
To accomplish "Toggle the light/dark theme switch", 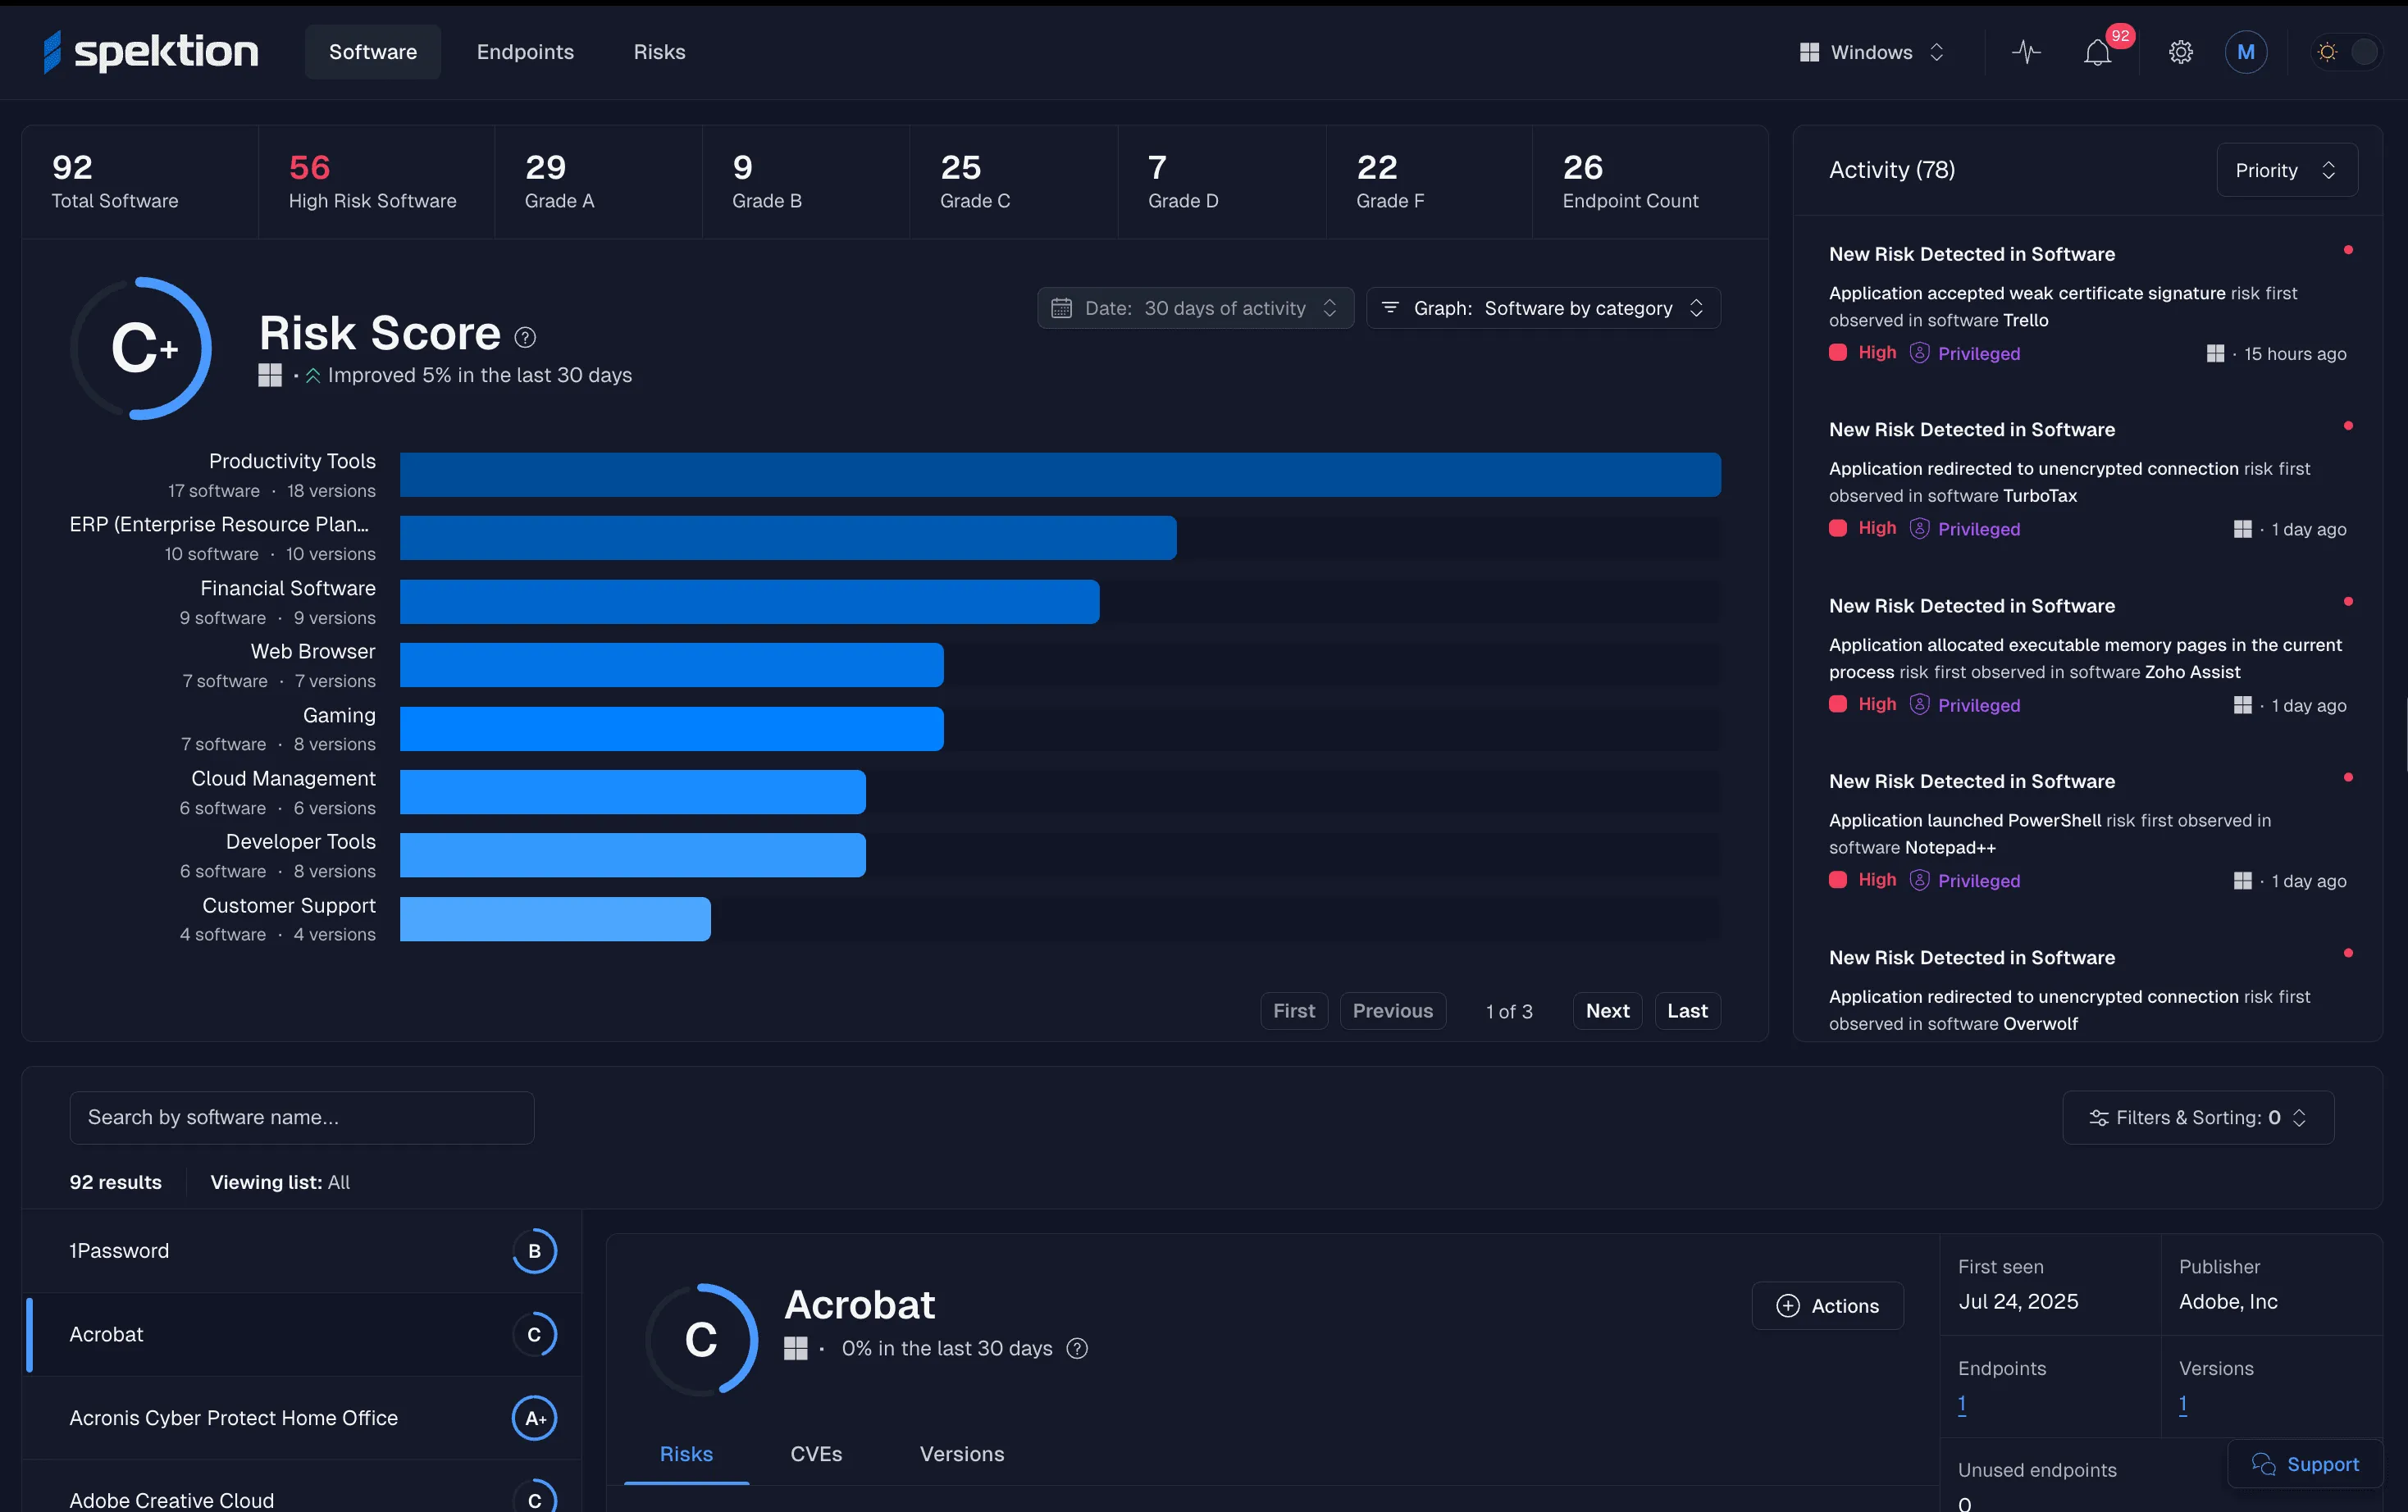I will [x=2346, y=52].
